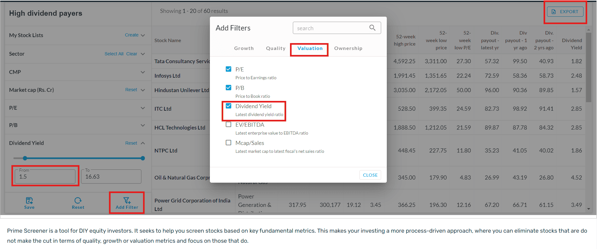The height and width of the screenshot is (249, 597).
Task: Click the Reset icon in bottom toolbar
Action: click(78, 201)
